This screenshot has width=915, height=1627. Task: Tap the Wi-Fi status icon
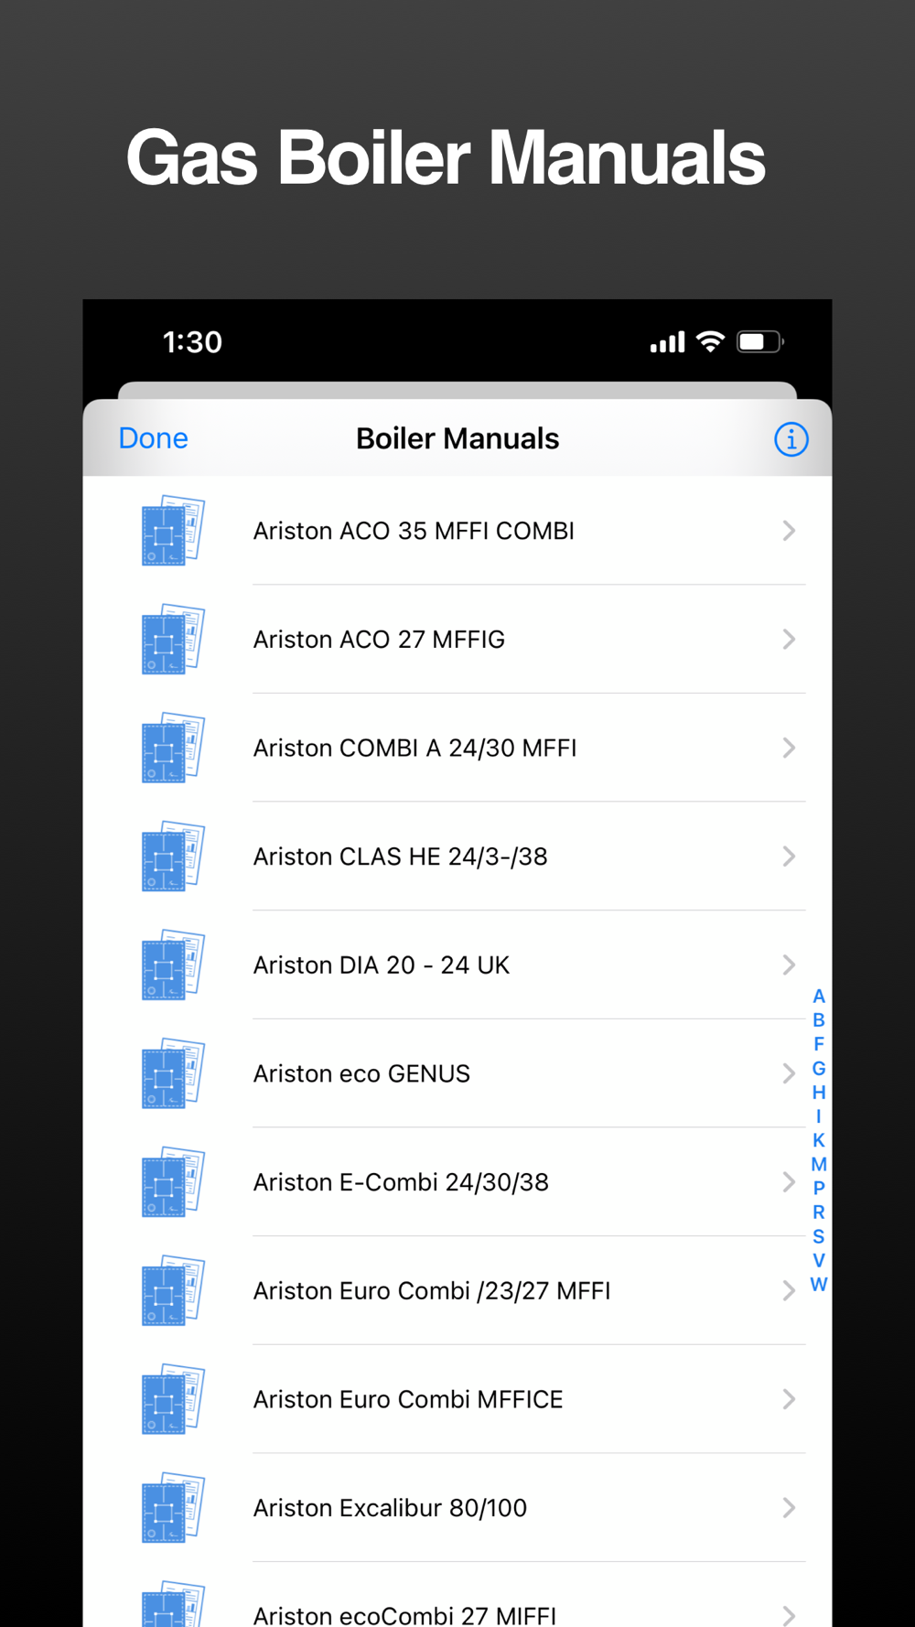[710, 341]
